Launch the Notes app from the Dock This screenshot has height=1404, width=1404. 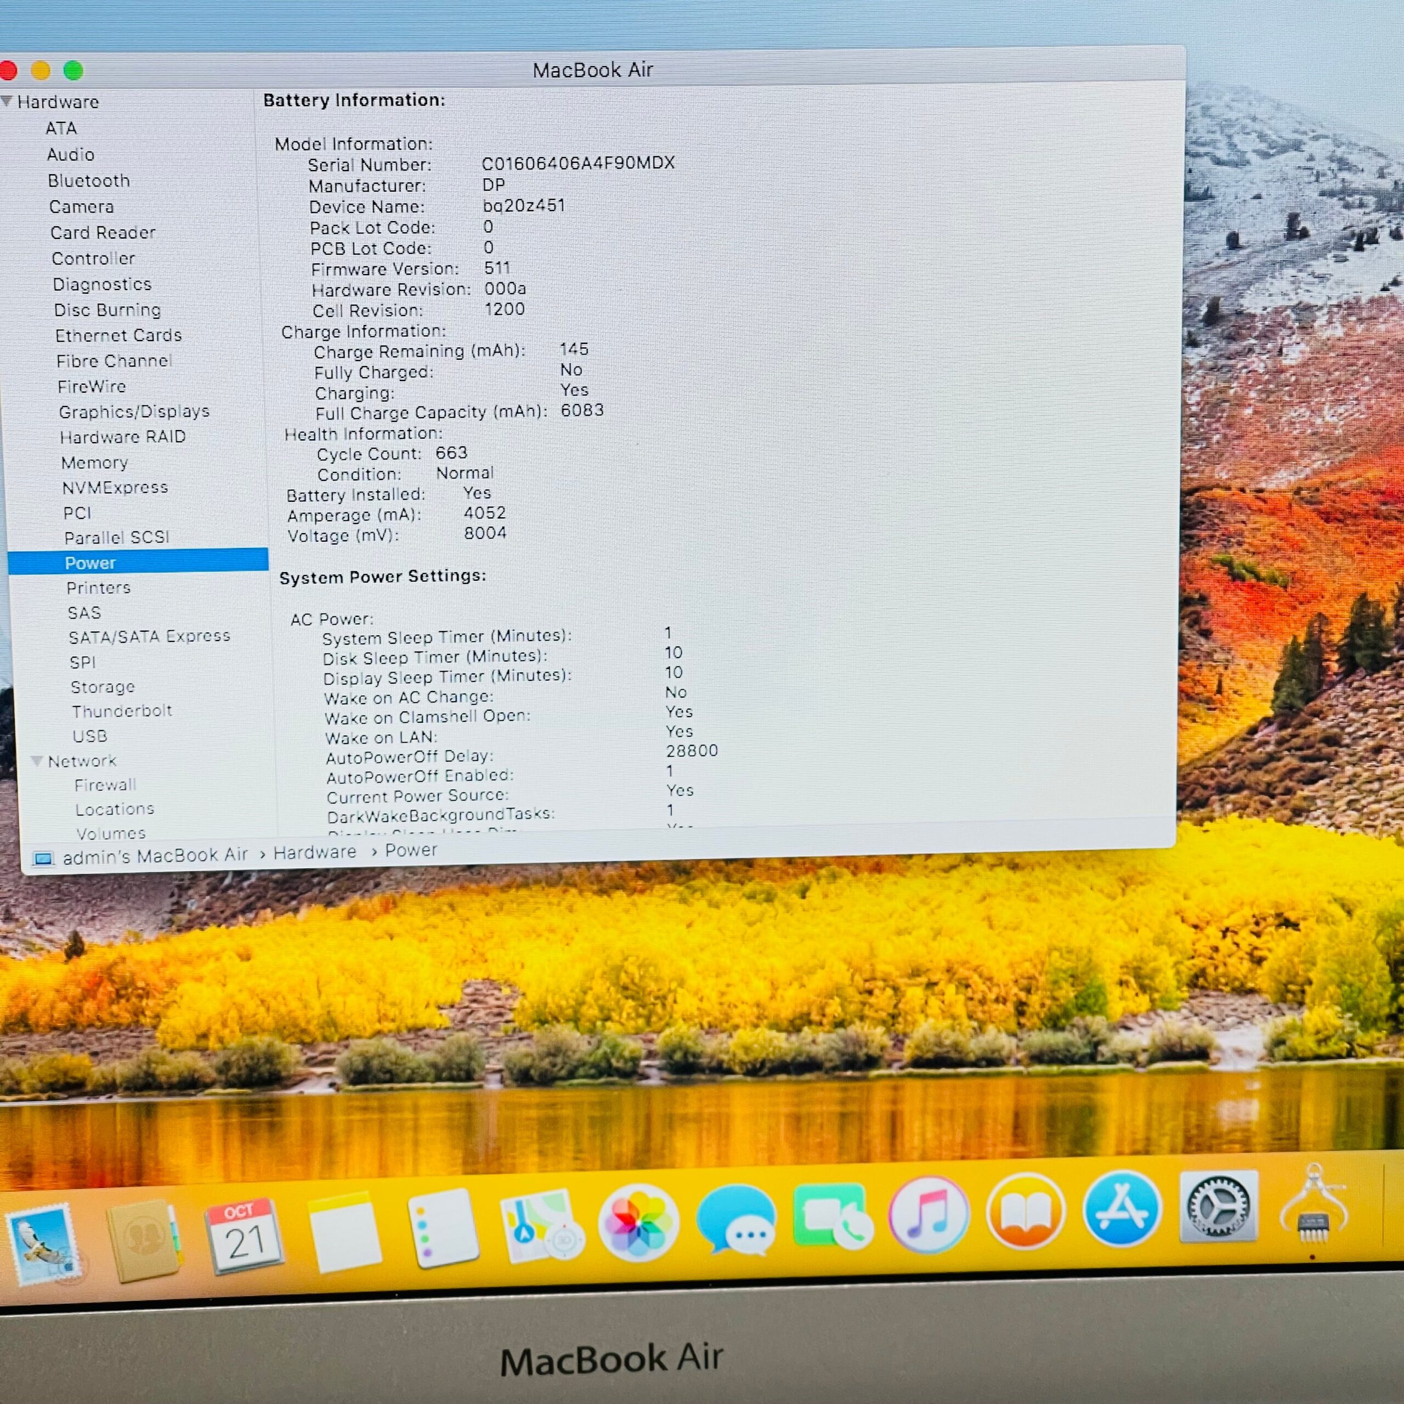tap(344, 1233)
